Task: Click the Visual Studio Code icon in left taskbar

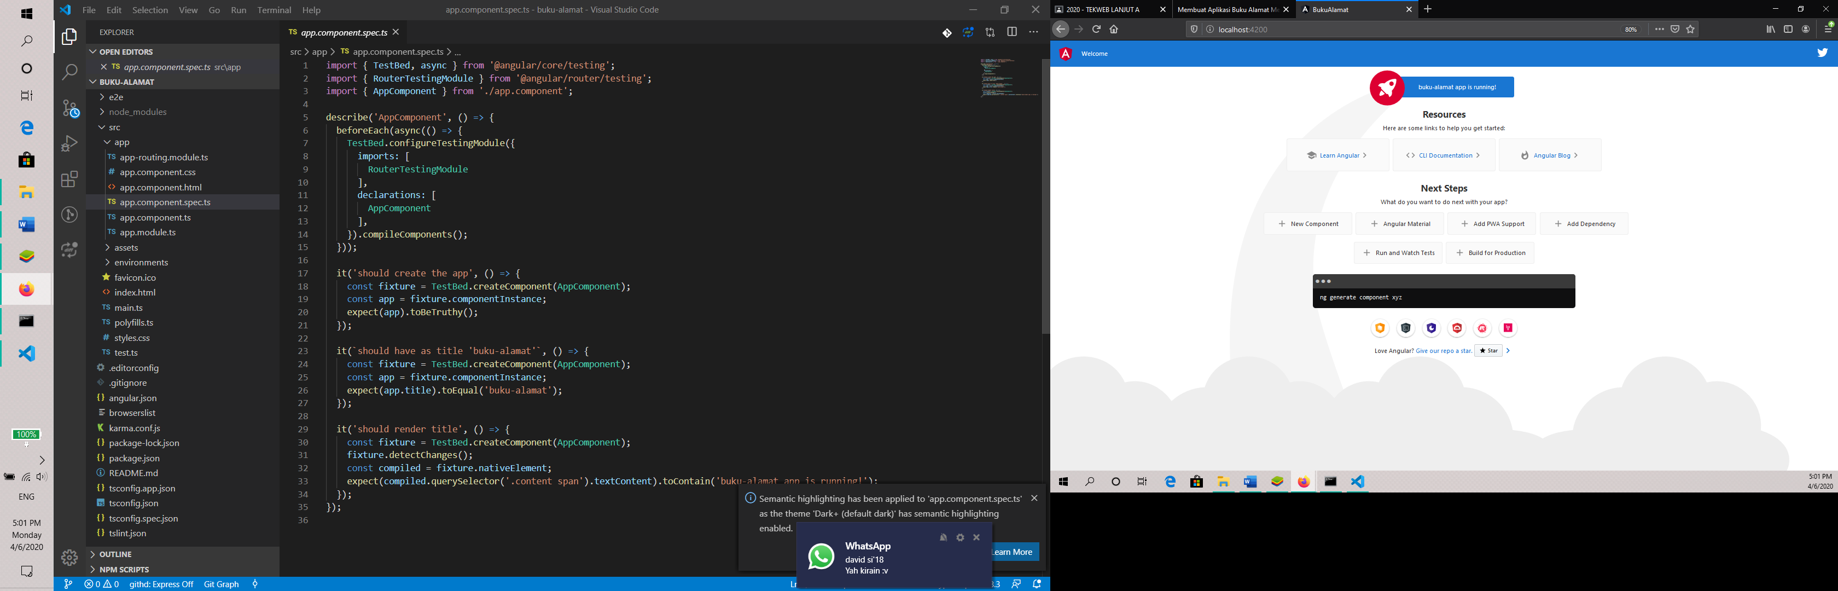Action: click(26, 354)
